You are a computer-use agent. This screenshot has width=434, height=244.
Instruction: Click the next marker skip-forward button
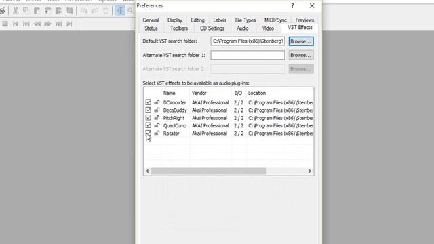coord(59,24)
